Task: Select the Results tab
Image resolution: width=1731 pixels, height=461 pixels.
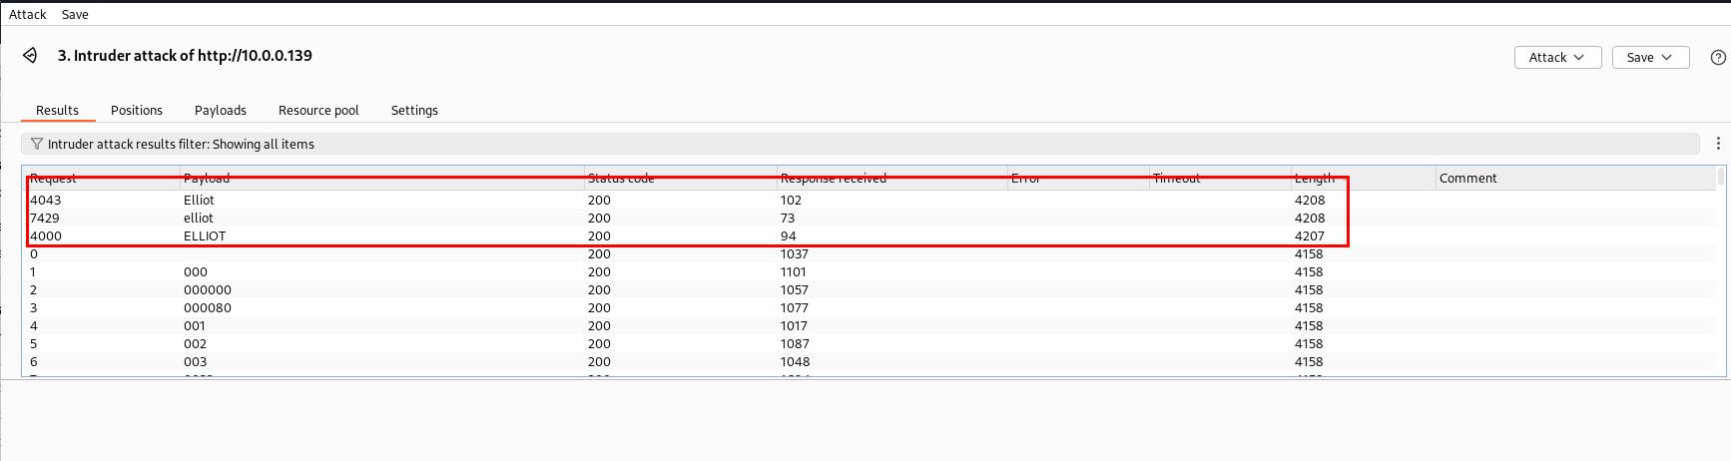Action: [57, 110]
